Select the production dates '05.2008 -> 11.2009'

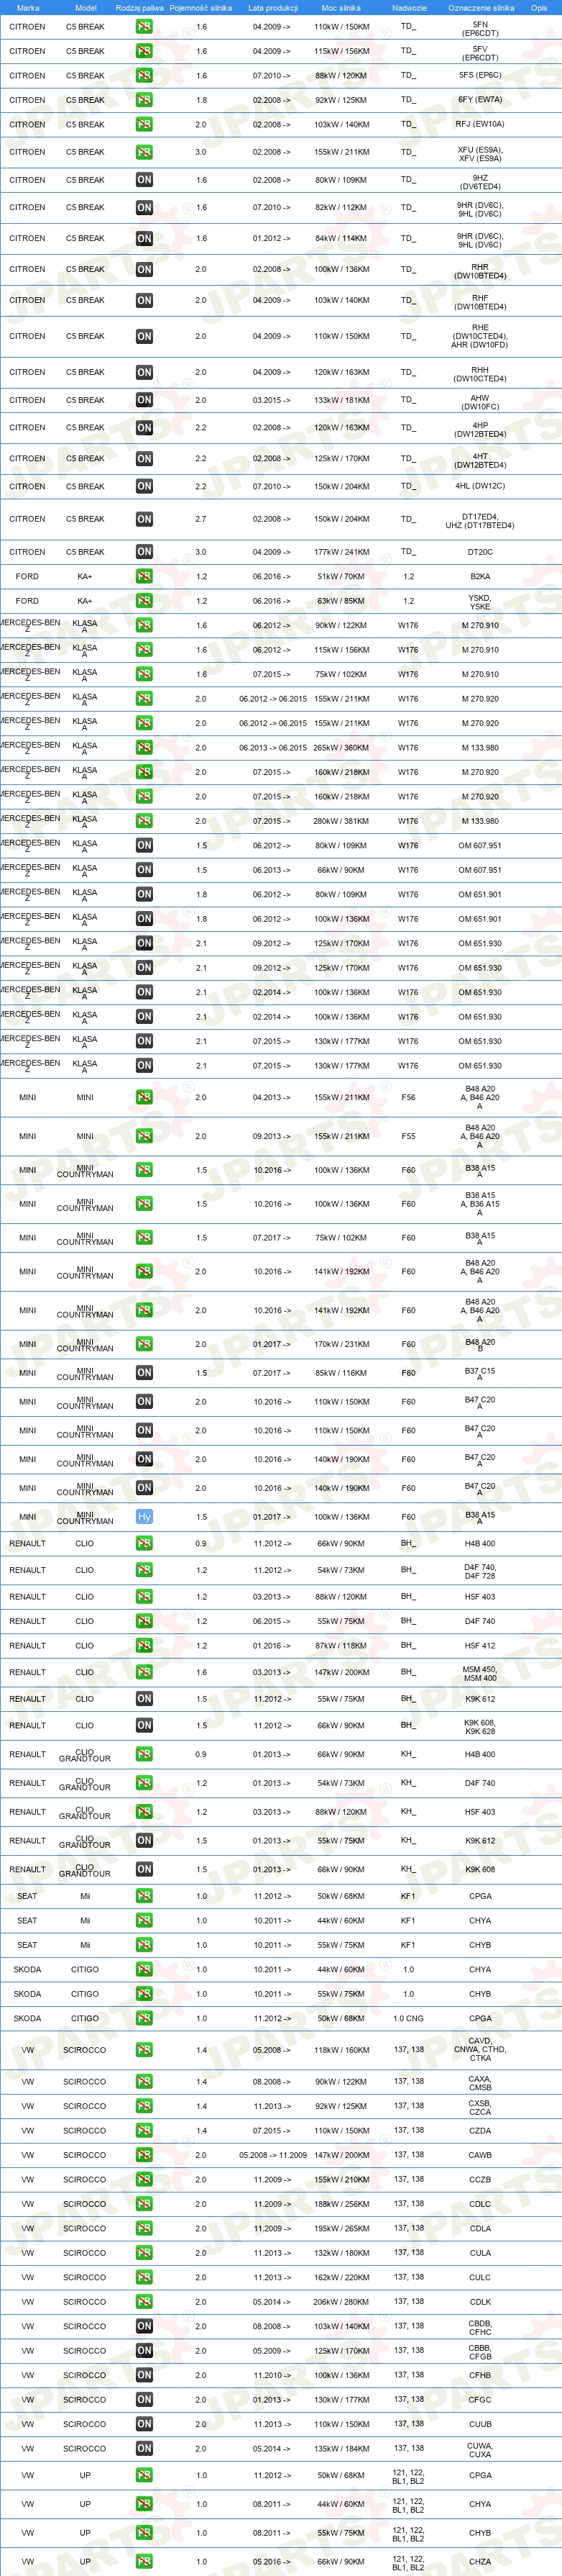click(x=274, y=2155)
